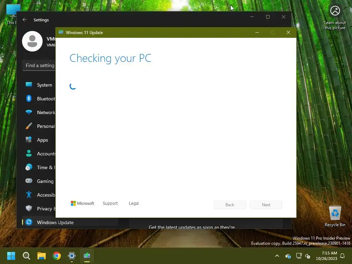Launch File Explorer from taskbar
The height and width of the screenshot is (264, 352).
click(42, 255)
